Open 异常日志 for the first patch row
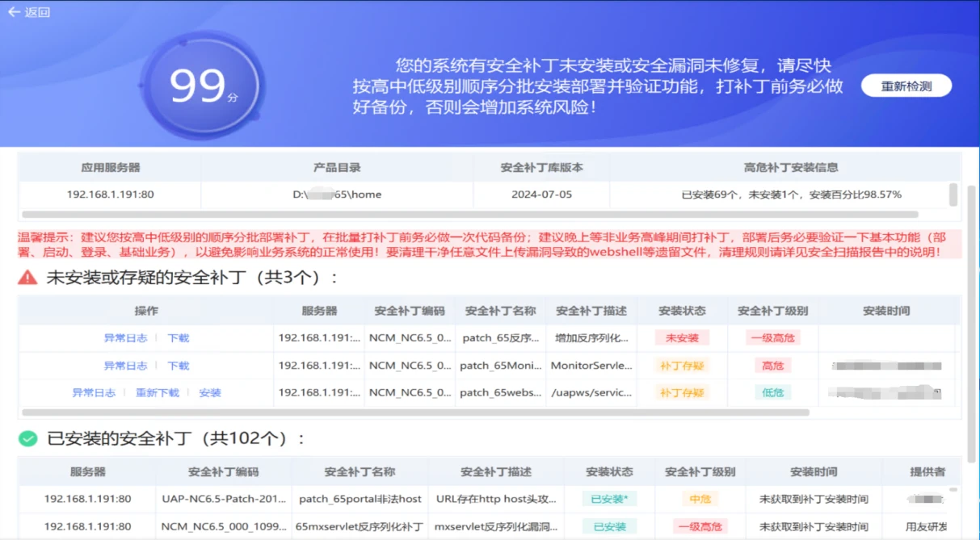Image resolution: width=980 pixels, height=540 pixels. tap(125, 338)
